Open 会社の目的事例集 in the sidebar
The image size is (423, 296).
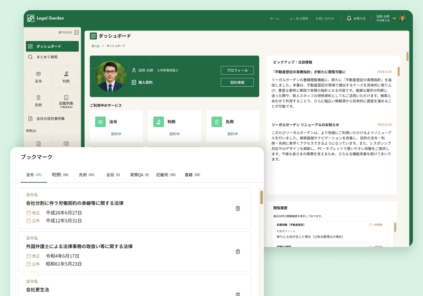[x=52, y=119]
